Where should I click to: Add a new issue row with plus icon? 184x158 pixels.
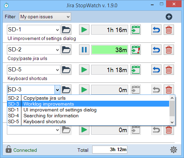click(x=169, y=17)
